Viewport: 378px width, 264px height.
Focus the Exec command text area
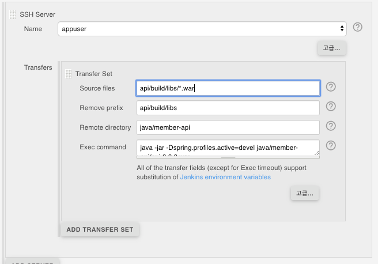point(228,148)
